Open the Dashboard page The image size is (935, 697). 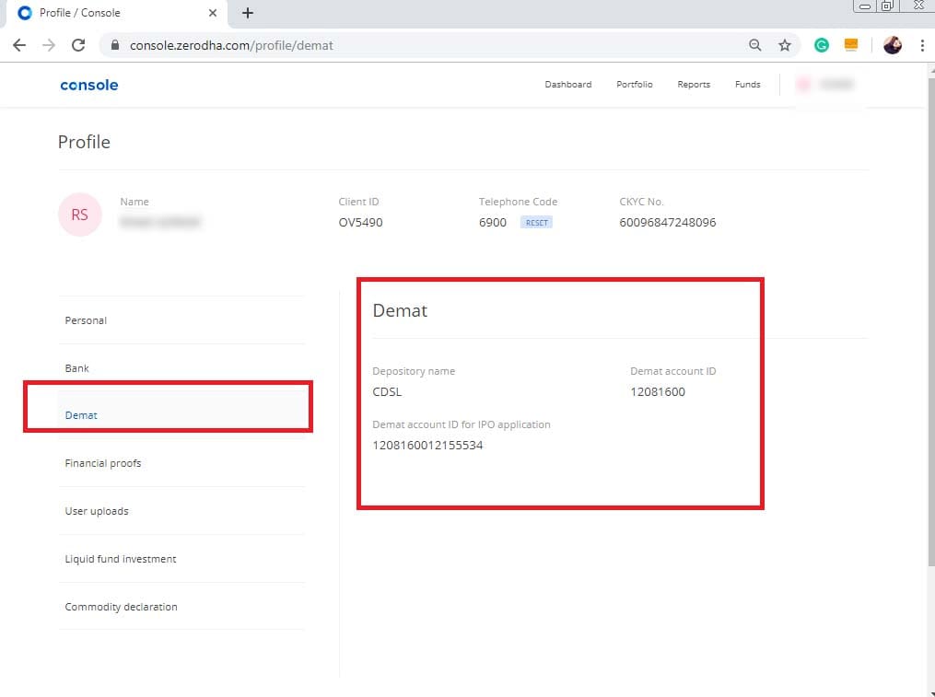(568, 85)
